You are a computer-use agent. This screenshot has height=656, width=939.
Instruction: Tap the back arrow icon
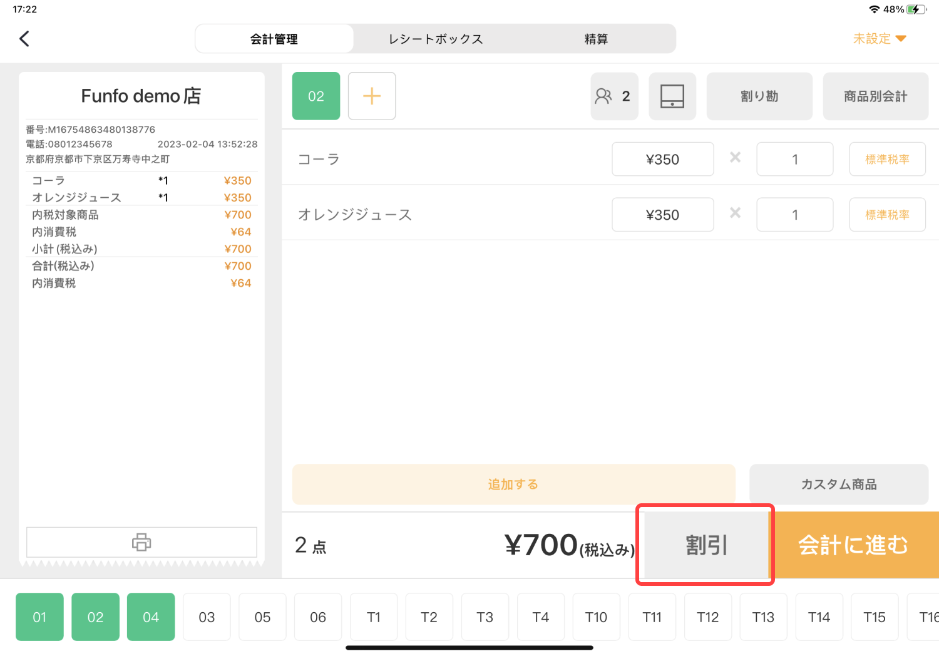click(24, 39)
